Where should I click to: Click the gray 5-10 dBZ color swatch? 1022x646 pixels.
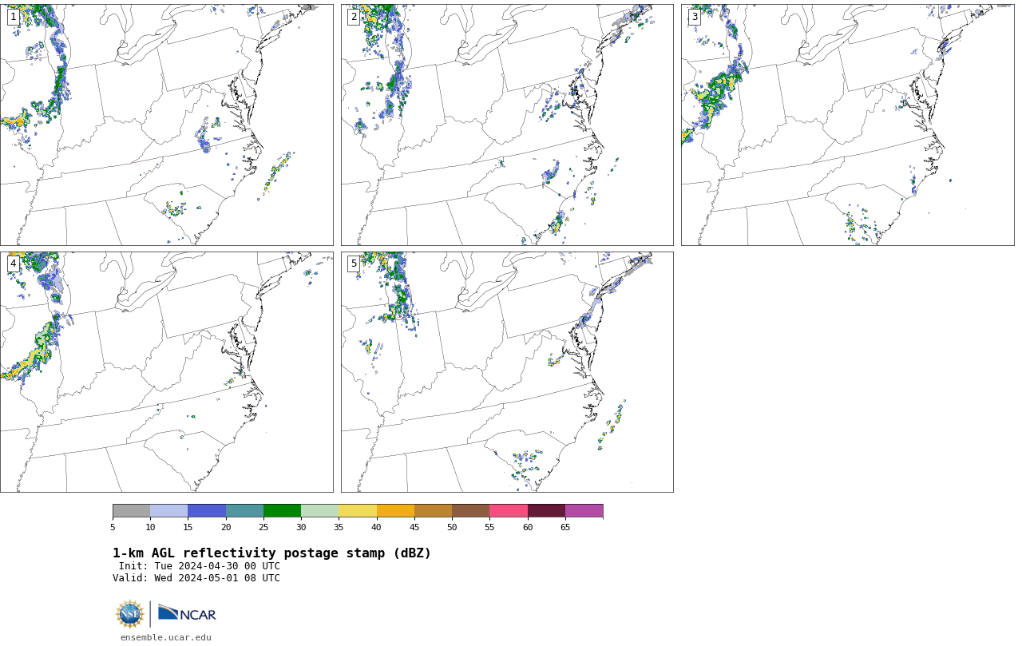131,511
